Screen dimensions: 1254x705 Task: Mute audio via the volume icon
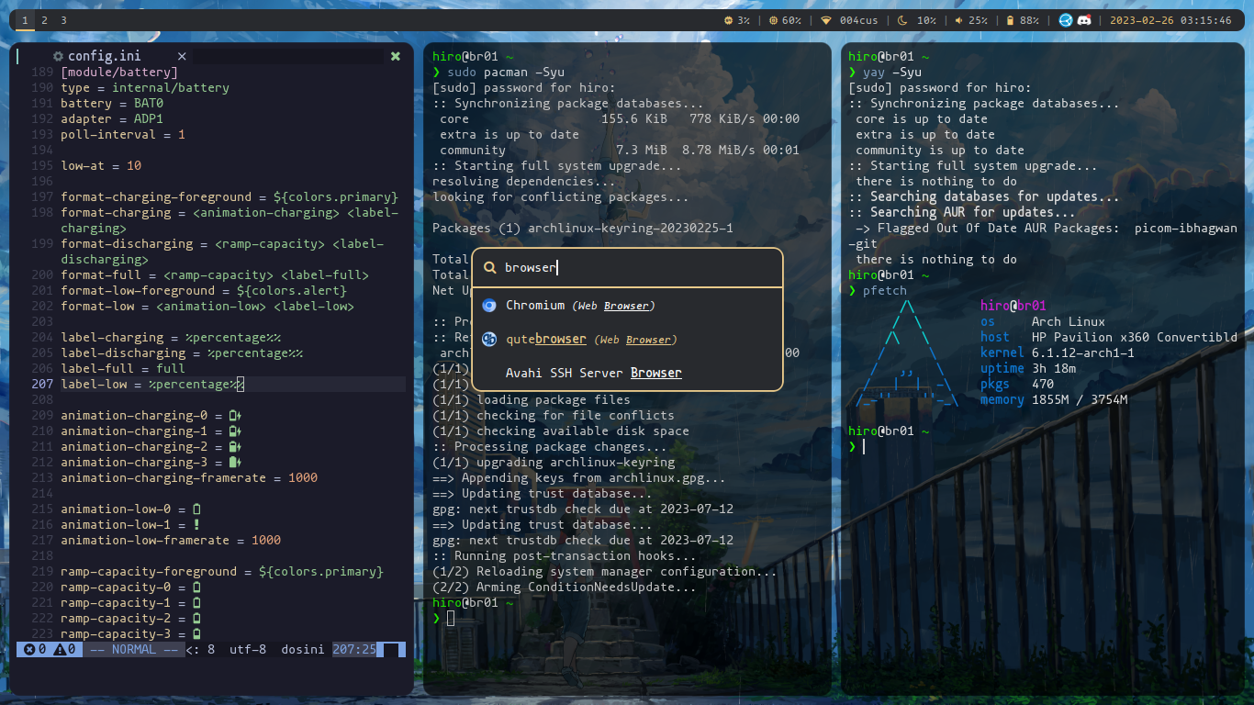click(959, 19)
